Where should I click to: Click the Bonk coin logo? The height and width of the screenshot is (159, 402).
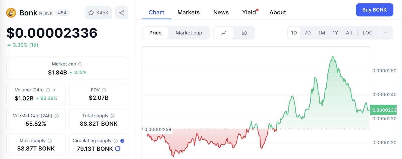11,13
